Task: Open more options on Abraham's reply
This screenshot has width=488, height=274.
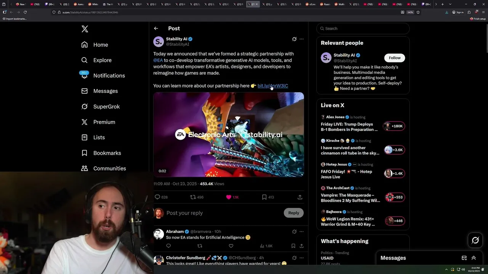Action: pyautogui.click(x=302, y=231)
